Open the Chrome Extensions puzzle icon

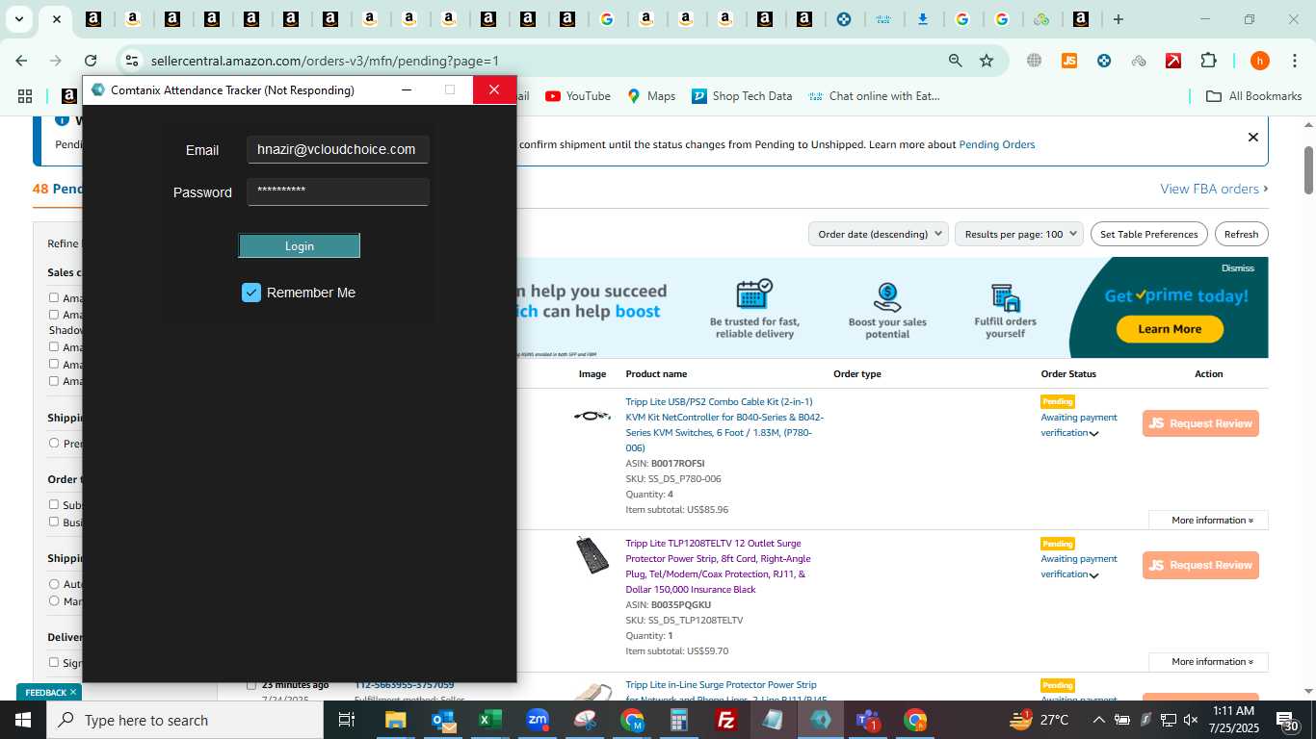1208,61
